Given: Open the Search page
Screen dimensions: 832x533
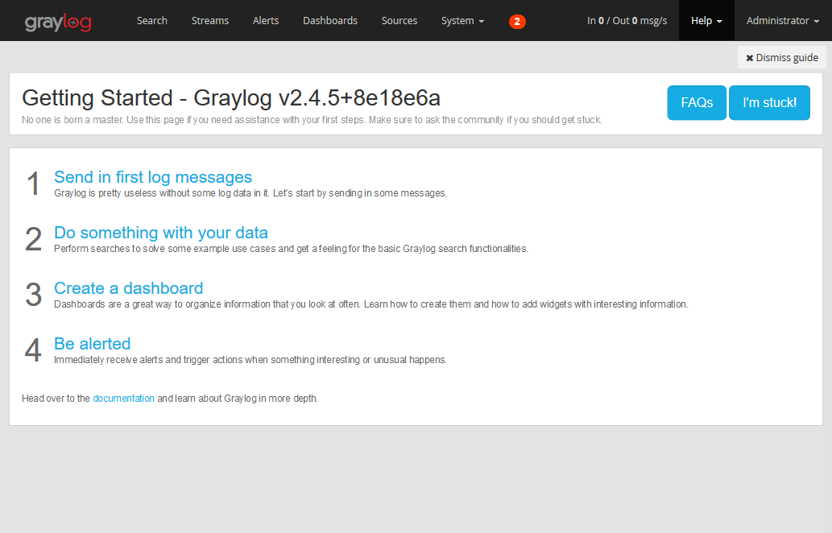Looking at the screenshot, I should pos(151,21).
